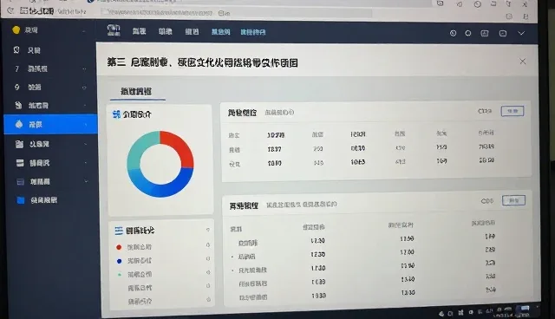Click the outlined button in the five-row table panel
This screenshot has width=555, height=319.
tap(513, 200)
